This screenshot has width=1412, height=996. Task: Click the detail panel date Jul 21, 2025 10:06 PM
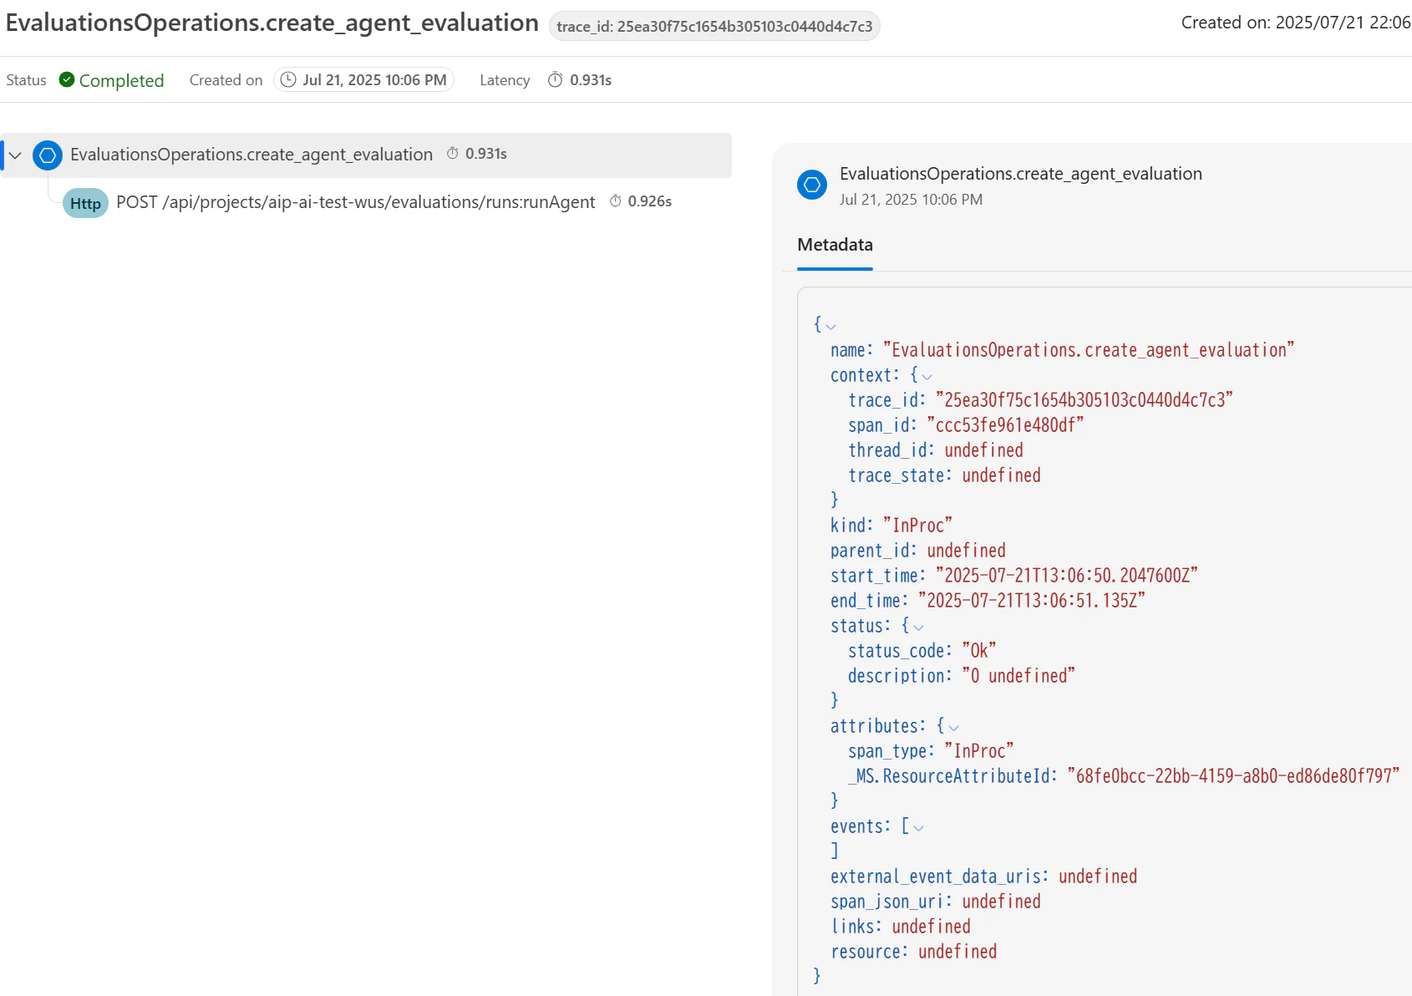pyautogui.click(x=912, y=200)
